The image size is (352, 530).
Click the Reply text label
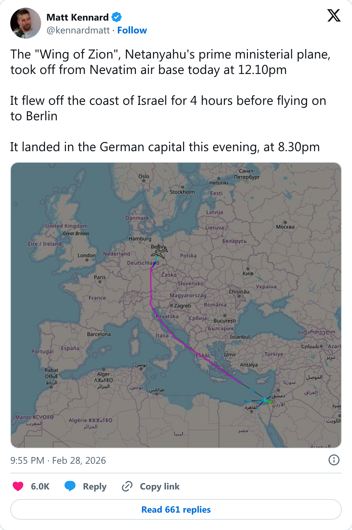click(x=94, y=486)
